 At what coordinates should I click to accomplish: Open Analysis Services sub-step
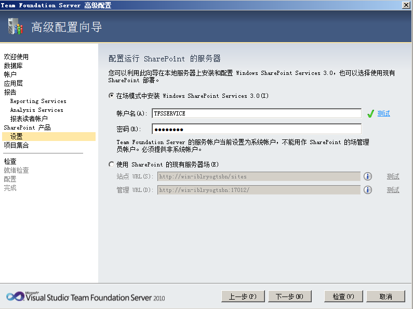point(36,110)
